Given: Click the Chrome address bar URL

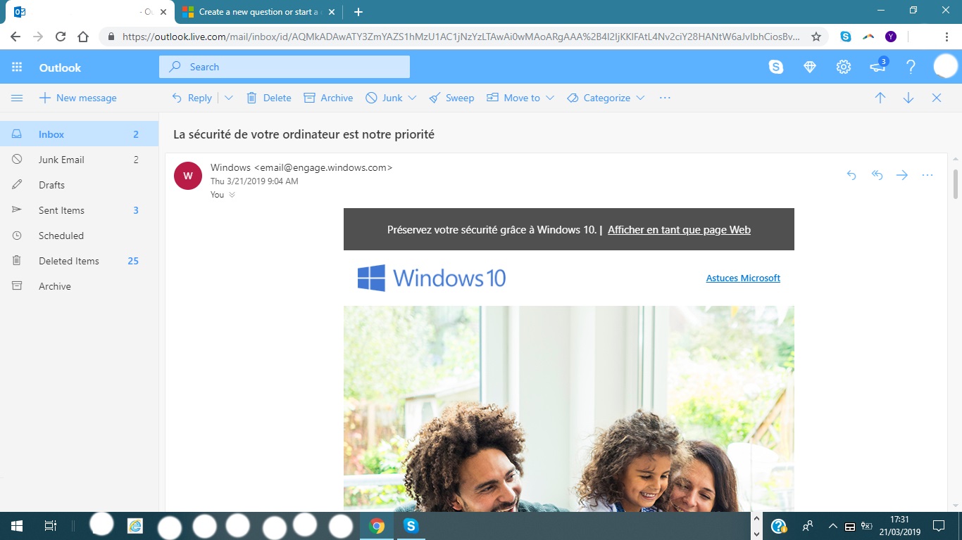Looking at the screenshot, I should tap(461, 37).
